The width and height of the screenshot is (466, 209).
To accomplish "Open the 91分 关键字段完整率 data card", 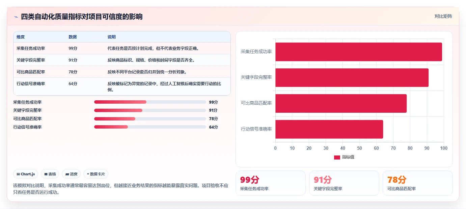I will (x=344, y=183).
